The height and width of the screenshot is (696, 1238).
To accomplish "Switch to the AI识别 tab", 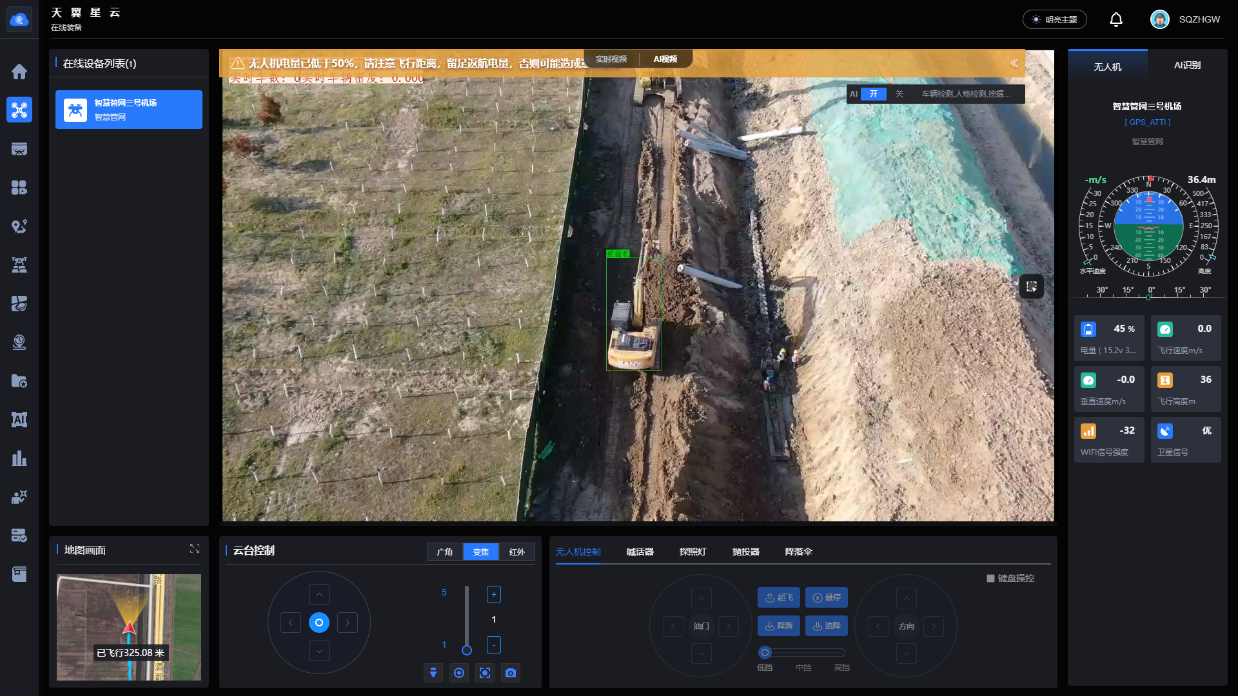I will click(x=1186, y=65).
